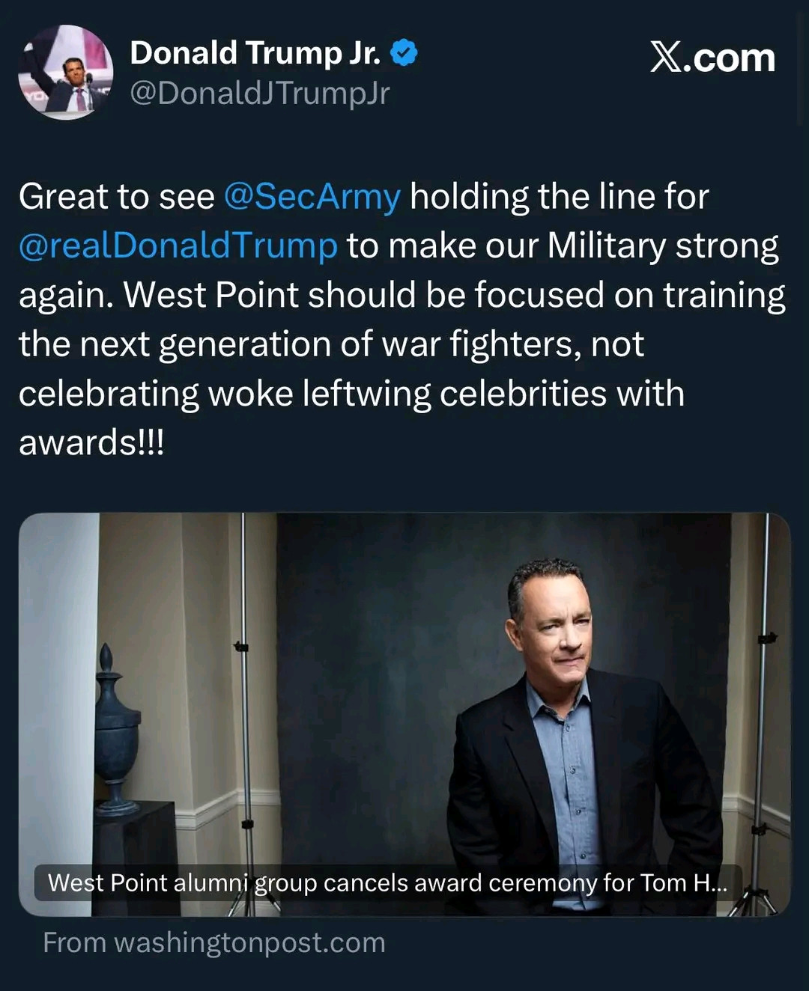Click the word "awards!!!" ending the tweet
Screen dimensions: 809x991
[91, 443]
